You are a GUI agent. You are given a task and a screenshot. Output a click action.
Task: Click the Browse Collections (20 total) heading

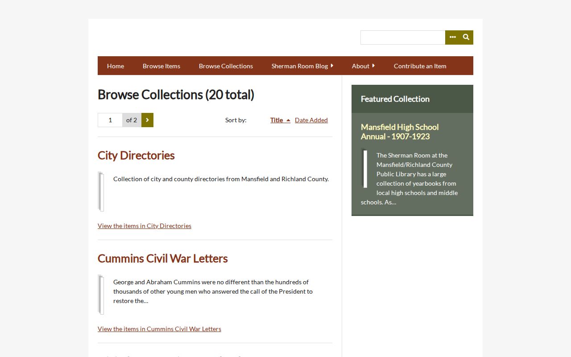click(176, 95)
